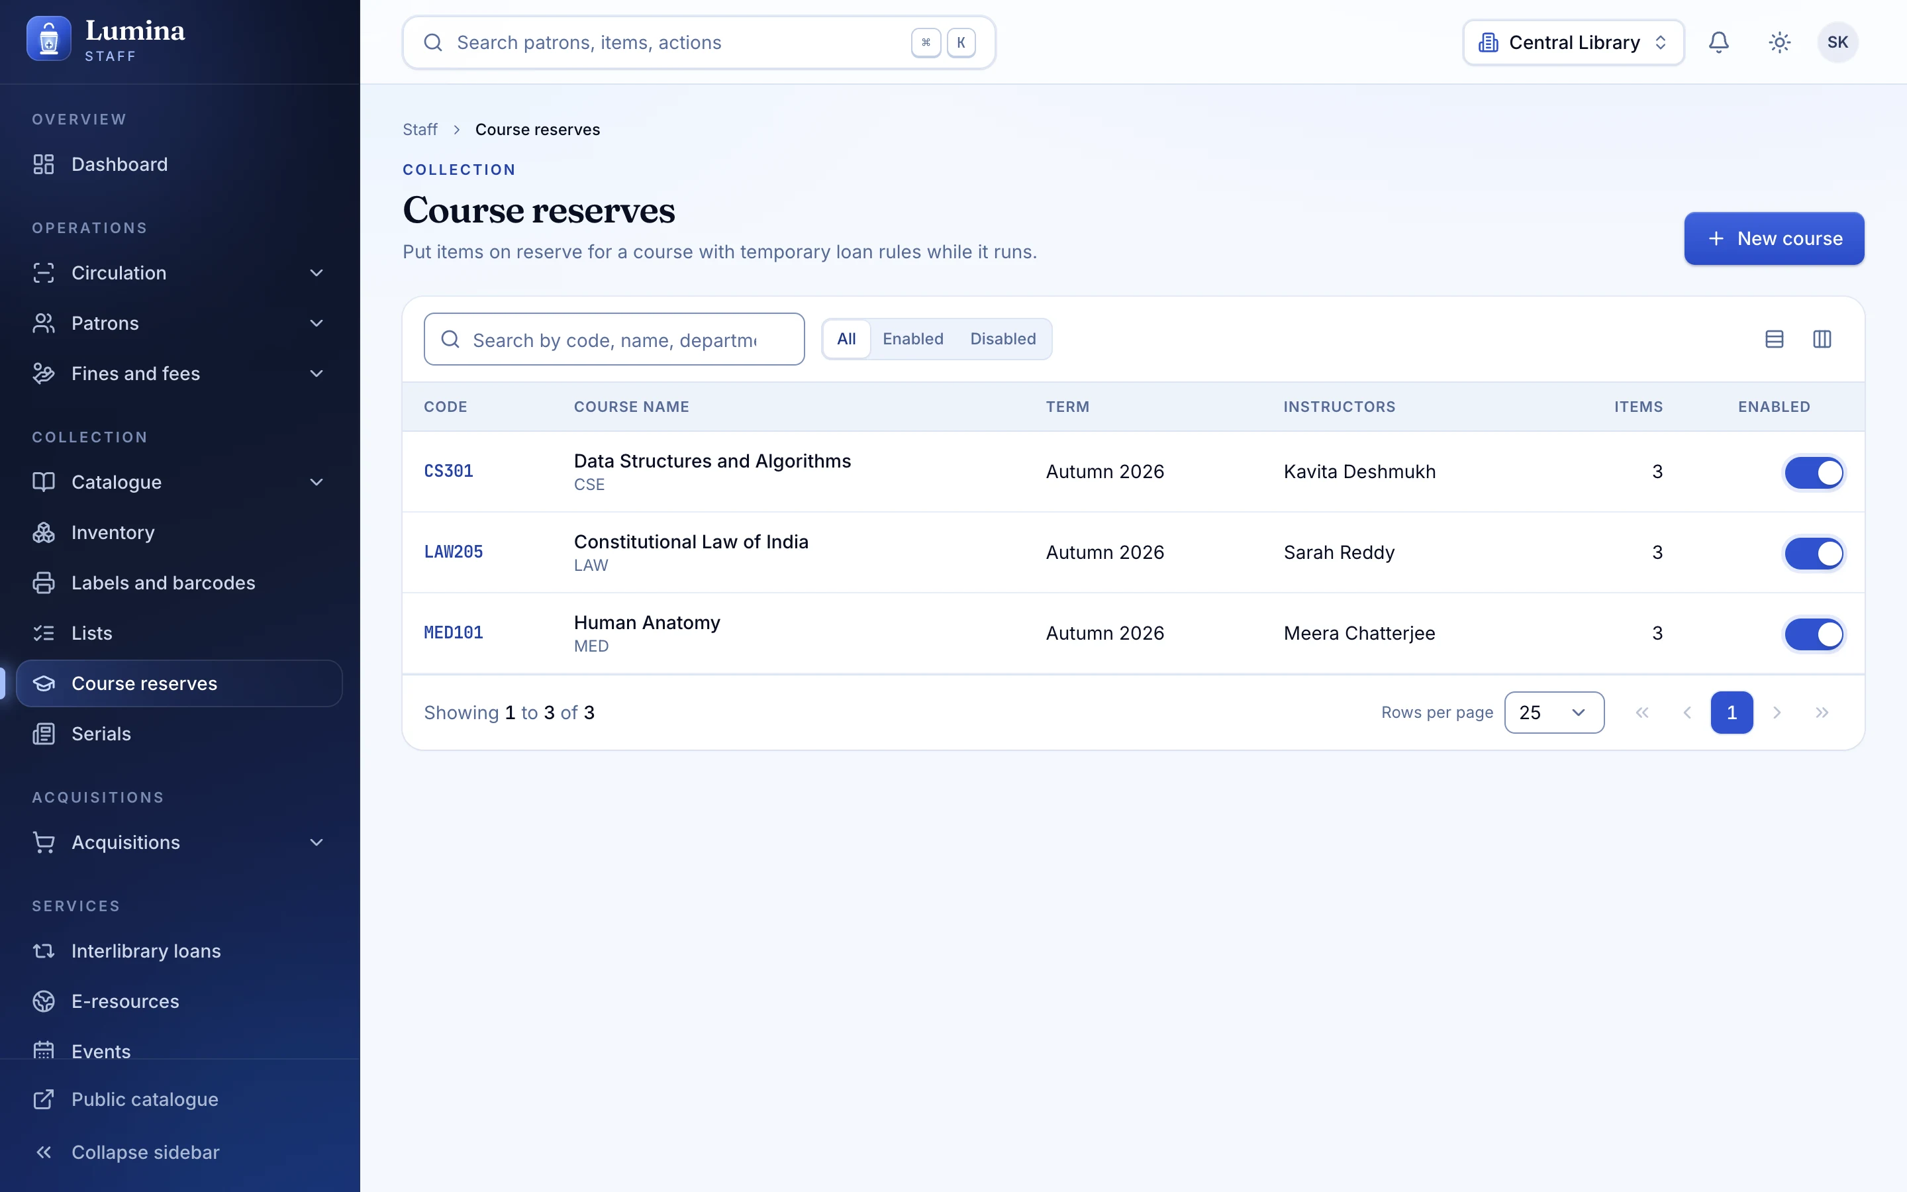Viewport: 1907px width, 1192px height.
Task: Expand Acquisitions menu
Action: [x=179, y=842]
